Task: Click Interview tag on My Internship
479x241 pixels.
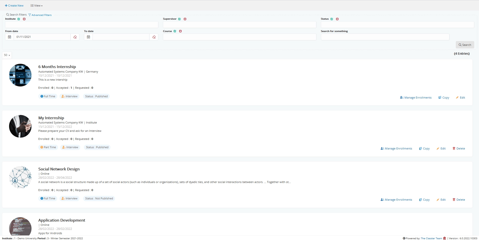Action: tap(70, 147)
